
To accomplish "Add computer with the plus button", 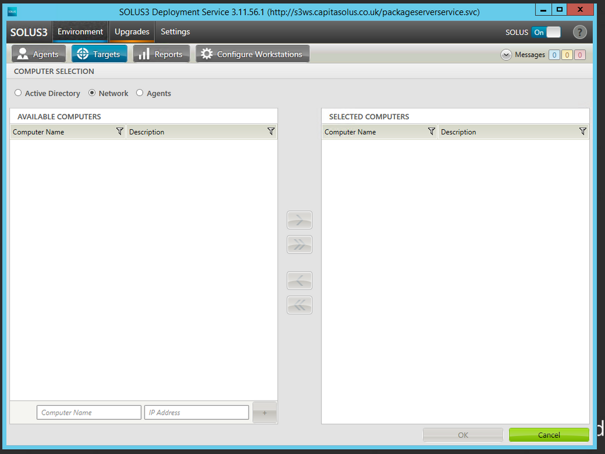I will pos(265,413).
